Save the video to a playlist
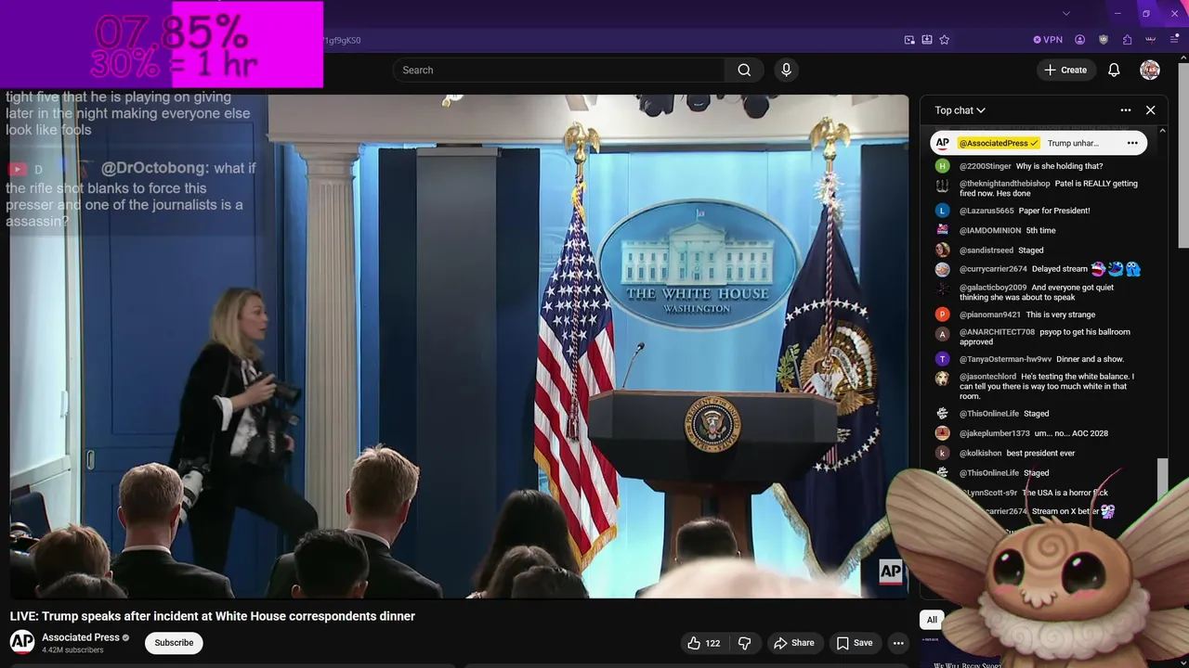 pyautogui.click(x=854, y=643)
